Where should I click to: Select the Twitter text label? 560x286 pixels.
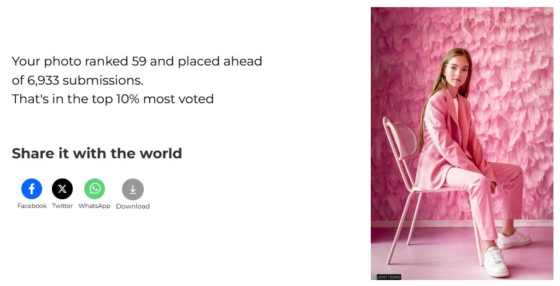point(62,206)
